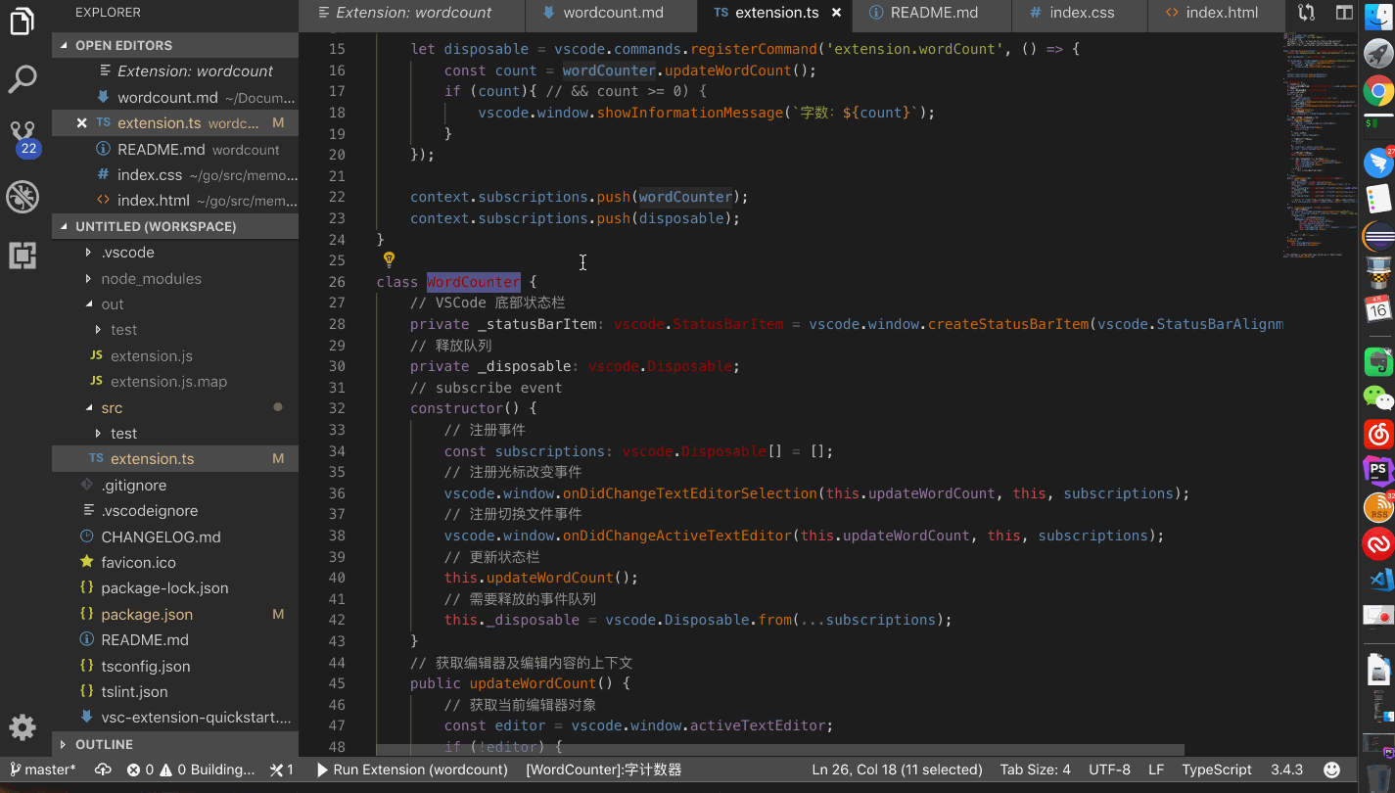The width and height of the screenshot is (1395, 793).
Task: Switch to the index.css editor tab
Action: pos(1081,13)
